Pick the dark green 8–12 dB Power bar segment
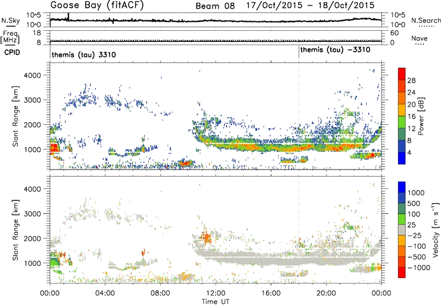Screen dimensions: 441x305 (402, 134)
